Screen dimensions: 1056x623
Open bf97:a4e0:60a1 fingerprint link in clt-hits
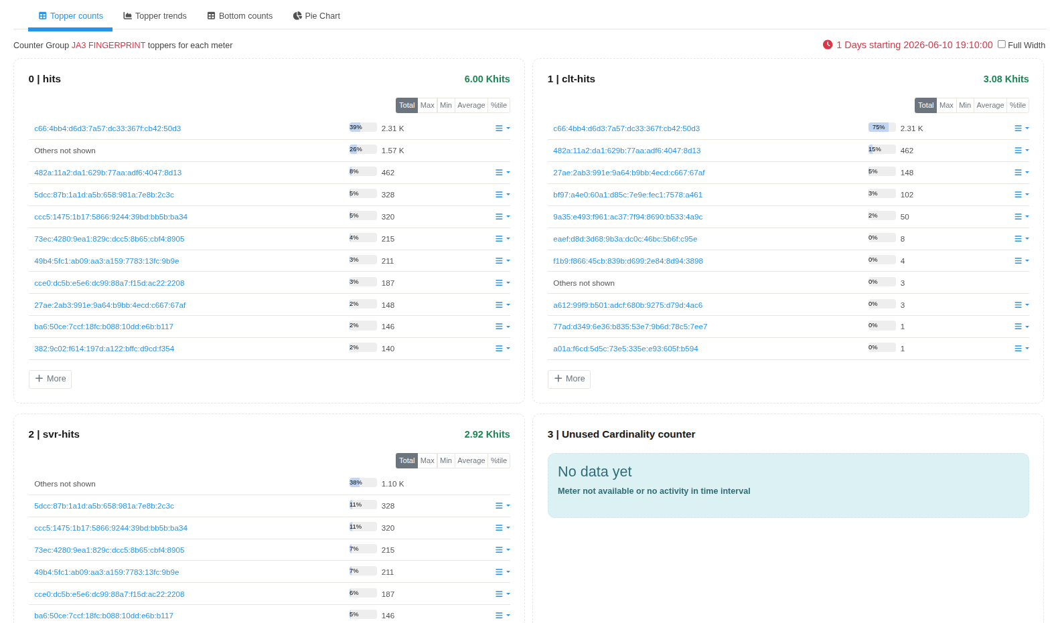tap(628, 195)
